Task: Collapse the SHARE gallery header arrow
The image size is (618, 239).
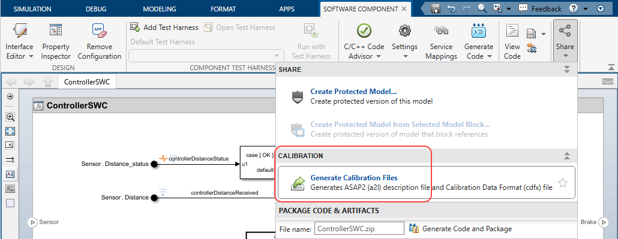Action: point(567,69)
